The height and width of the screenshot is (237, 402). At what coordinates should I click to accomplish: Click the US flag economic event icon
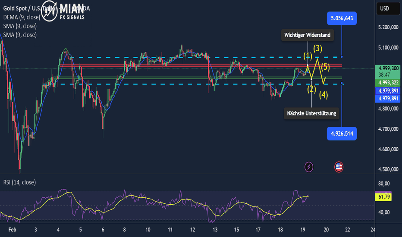click(339, 167)
